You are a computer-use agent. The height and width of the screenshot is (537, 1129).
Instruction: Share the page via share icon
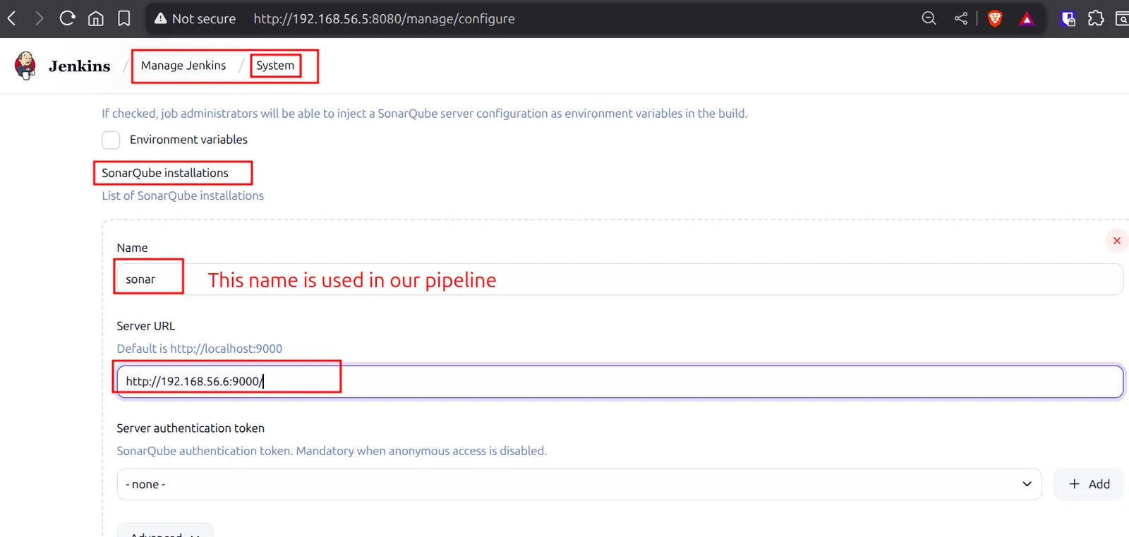(x=961, y=18)
